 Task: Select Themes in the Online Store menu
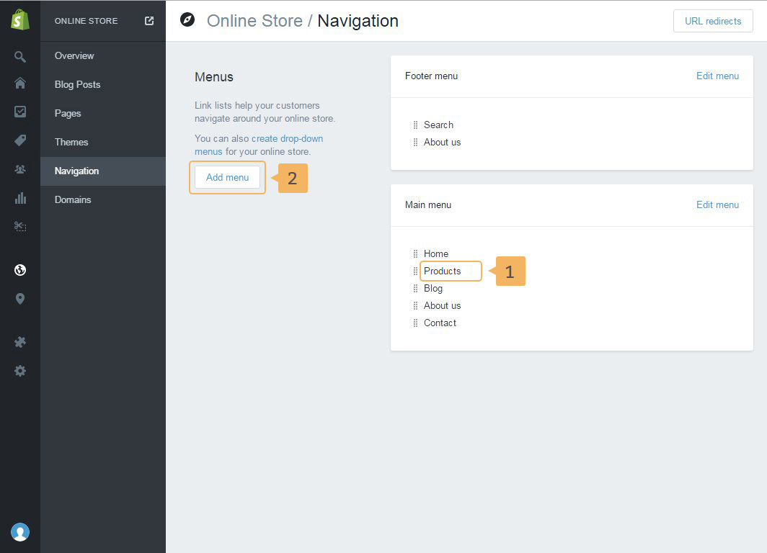(x=71, y=142)
